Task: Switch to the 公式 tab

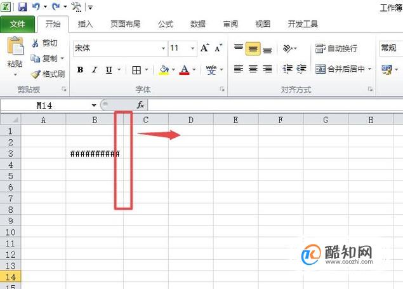Action: 165,24
